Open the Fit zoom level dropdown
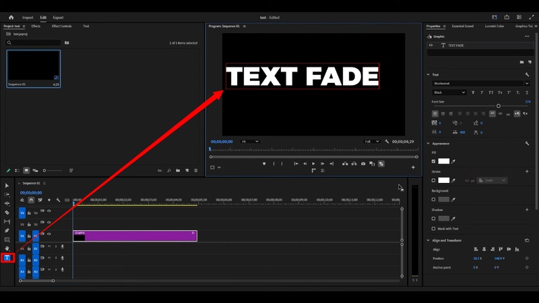Screen dimensions: 539x303 (x=250, y=142)
